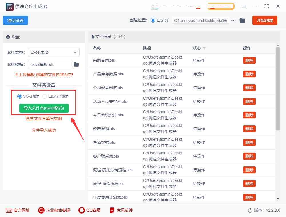286x217 pixels.
Task: Click 待操作 status of 经费报销.xls
Action: [x=199, y=129]
